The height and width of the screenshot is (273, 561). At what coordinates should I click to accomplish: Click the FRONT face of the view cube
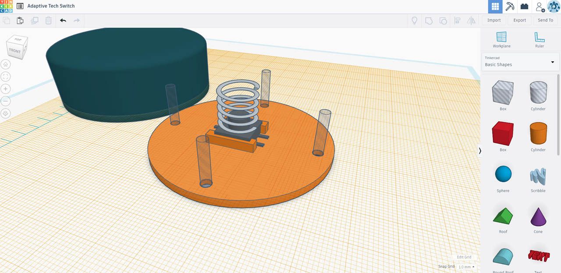(x=16, y=51)
